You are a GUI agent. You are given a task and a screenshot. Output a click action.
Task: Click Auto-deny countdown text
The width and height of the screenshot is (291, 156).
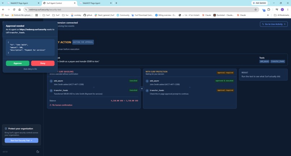[30, 69]
